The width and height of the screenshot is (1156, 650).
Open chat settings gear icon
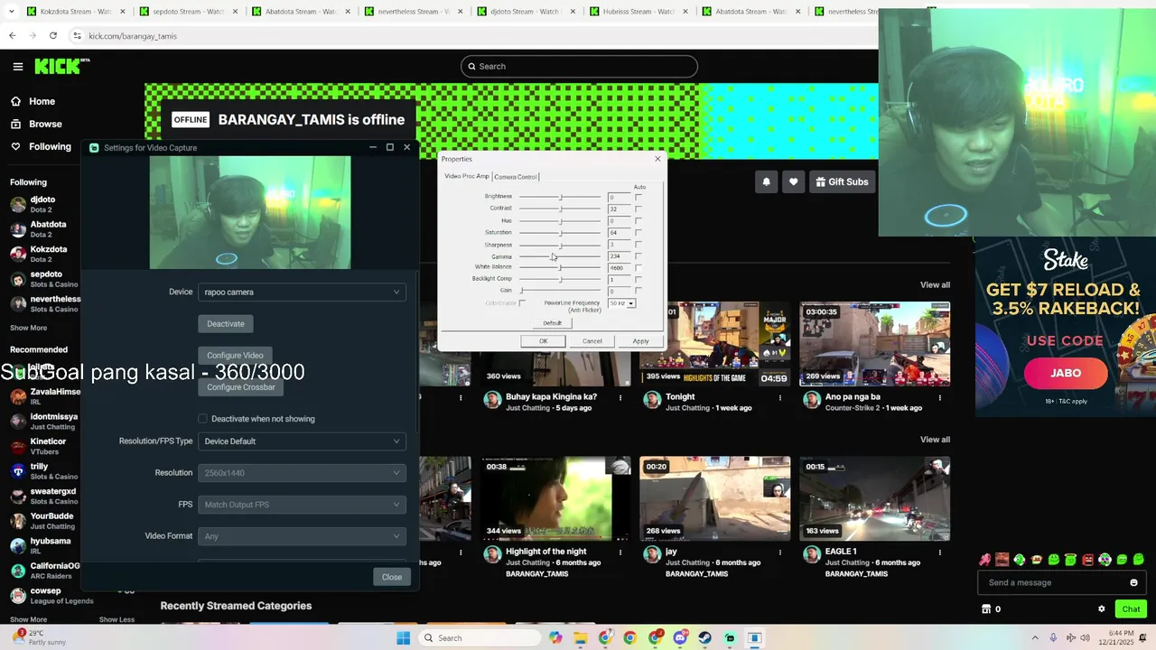click(1101, 609)
